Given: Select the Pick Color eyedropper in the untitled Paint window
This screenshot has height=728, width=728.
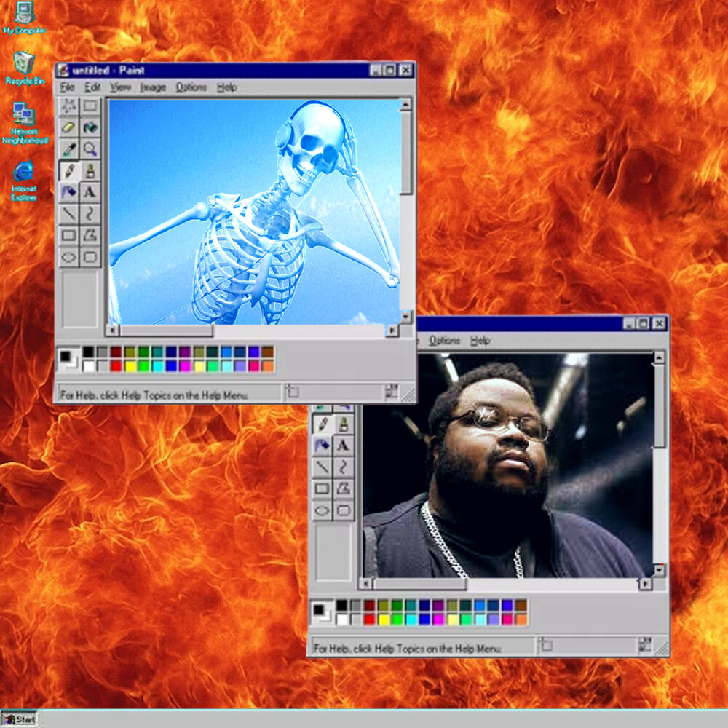Looking at the screenshot, I should coord(69,149).
